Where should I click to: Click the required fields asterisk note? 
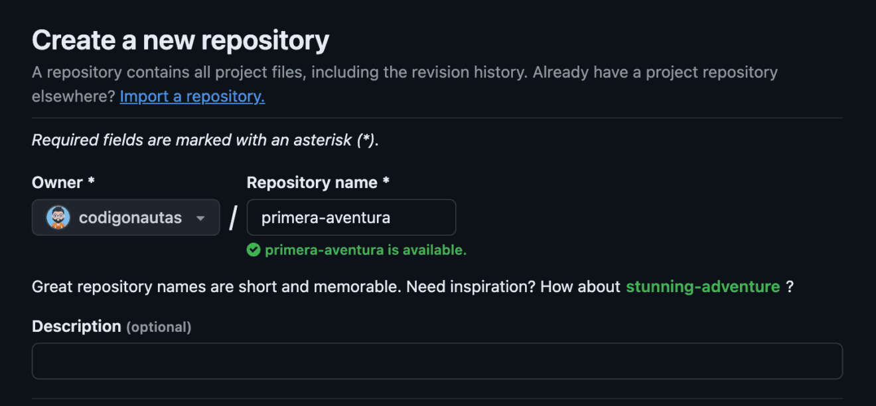tap(205, 140)
